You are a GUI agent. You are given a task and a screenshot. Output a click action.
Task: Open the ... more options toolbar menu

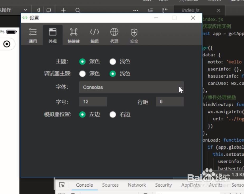pyautogui.click(x=136, y=10)
